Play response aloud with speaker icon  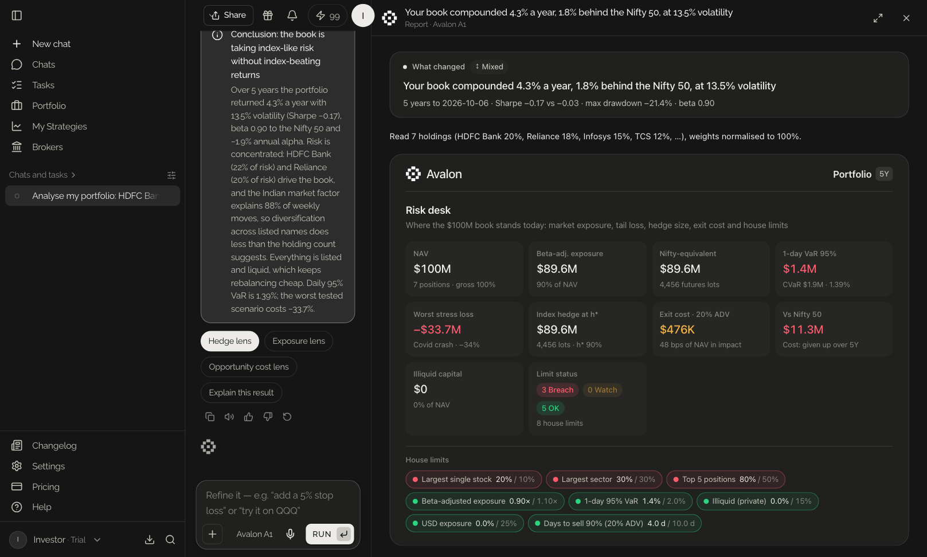pos(229,417)
